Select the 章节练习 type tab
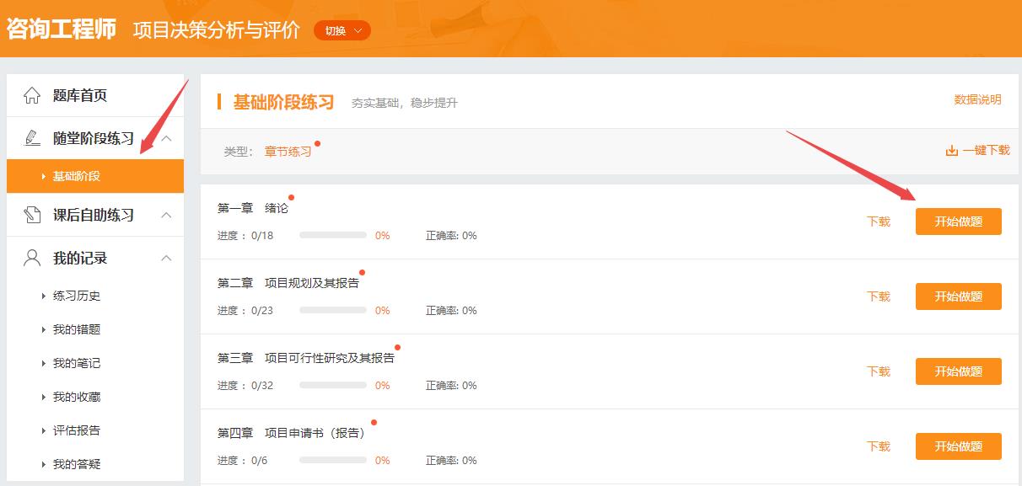The width and height of the screenshot is (1022, 486). coord(288,152)
